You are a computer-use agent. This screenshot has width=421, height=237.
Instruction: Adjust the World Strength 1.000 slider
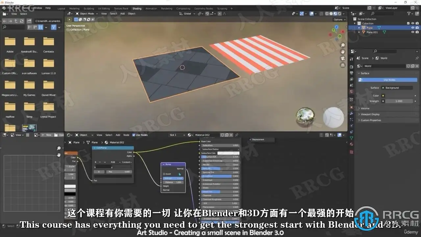pos(399,101)
